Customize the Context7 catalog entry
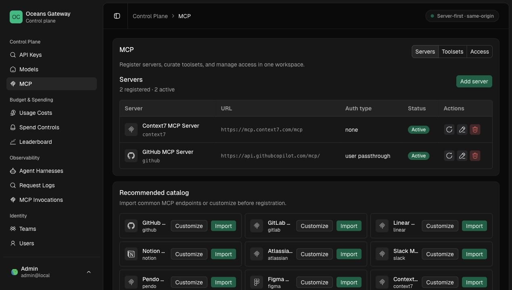Viewport: 512px width, 290px height. 440,282
